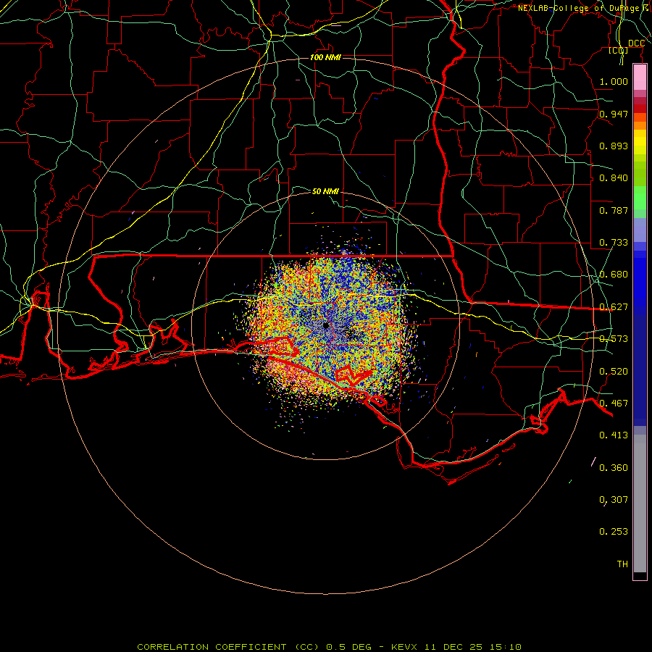Click the 0.360 legend value
This screenshot has height=652, width=652.
point(614,468)
